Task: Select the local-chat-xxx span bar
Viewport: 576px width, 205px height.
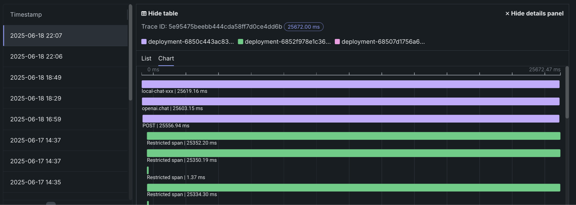Action: pyautogui.click(x=350, y=84)
